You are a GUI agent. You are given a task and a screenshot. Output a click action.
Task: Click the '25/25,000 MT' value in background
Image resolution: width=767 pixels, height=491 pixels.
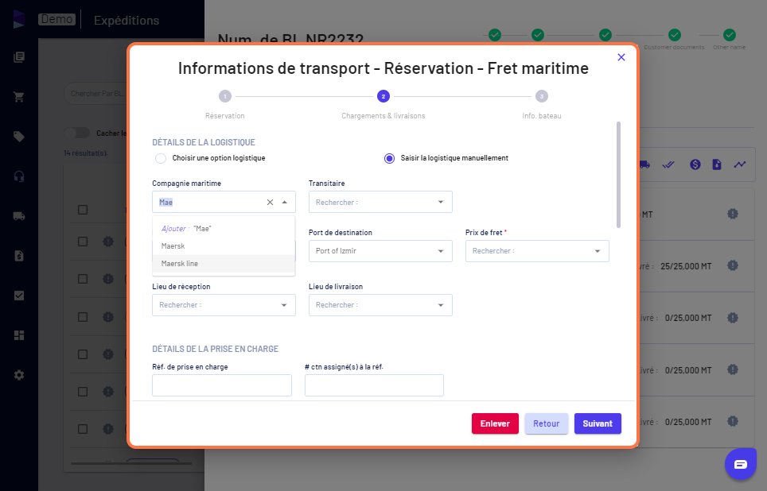pos(686,266)
